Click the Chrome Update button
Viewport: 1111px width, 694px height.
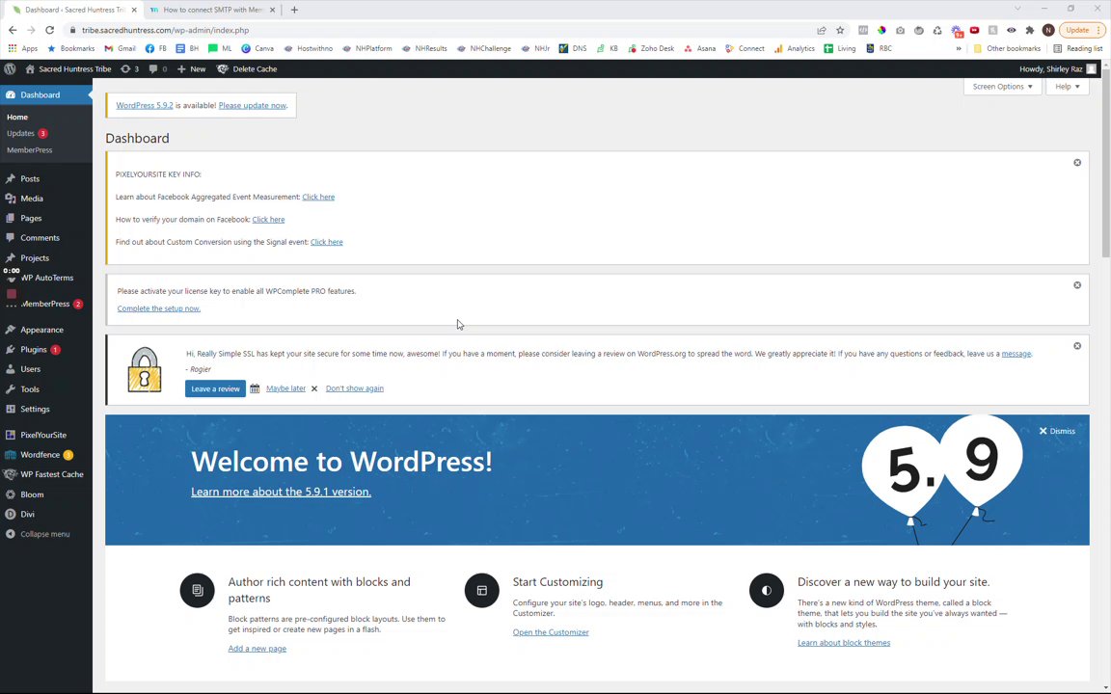1082,31
